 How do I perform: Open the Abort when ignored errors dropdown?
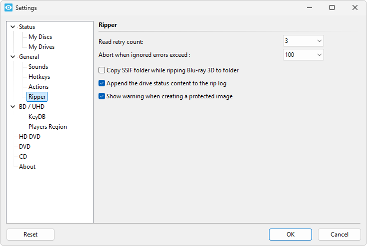click(x=303, y=54)
